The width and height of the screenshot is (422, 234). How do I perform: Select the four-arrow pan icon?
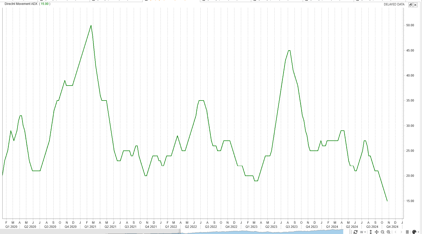tap(376, 232)
